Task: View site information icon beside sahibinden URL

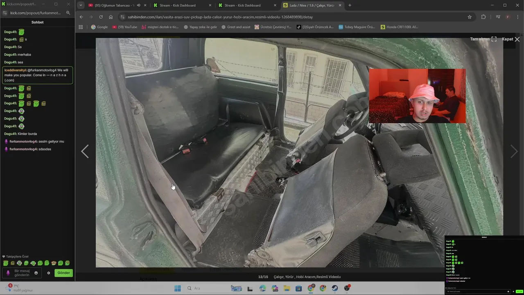Action: pyautogui.click(x=122, y=17)
